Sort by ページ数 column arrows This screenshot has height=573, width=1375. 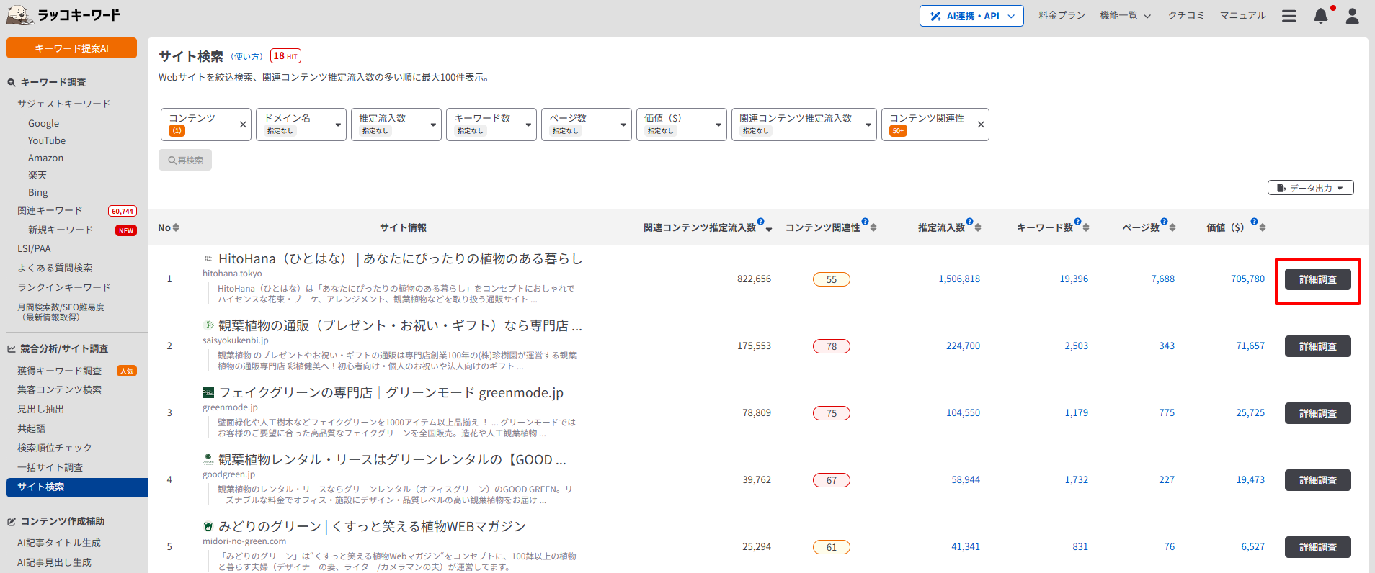(1172, 227)
